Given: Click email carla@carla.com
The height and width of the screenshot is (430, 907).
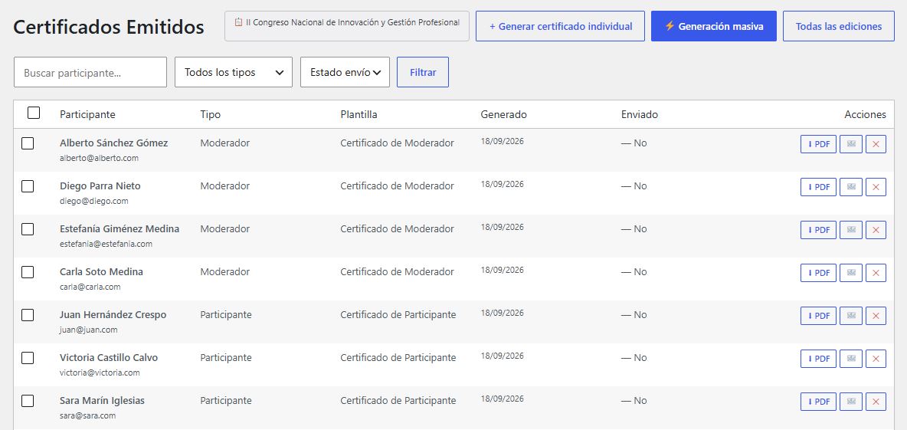Looking at the screenshot, I should [90, 287].
